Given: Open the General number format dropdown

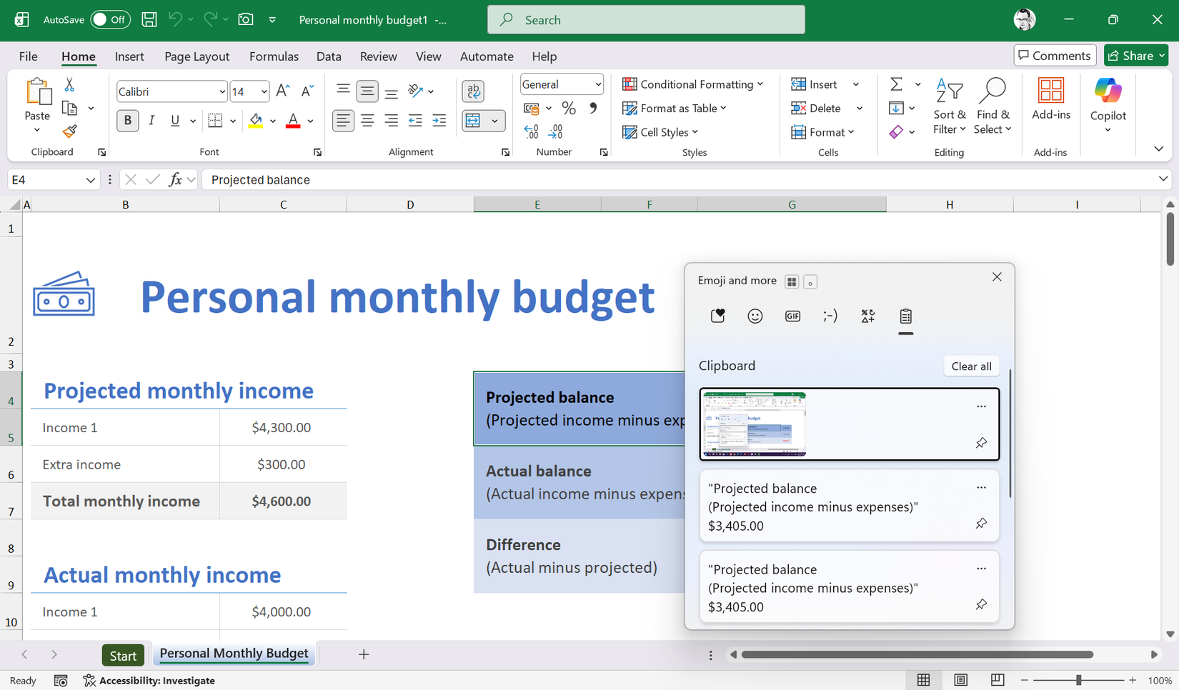Looking at the screenshot, I should click(598, 84).
